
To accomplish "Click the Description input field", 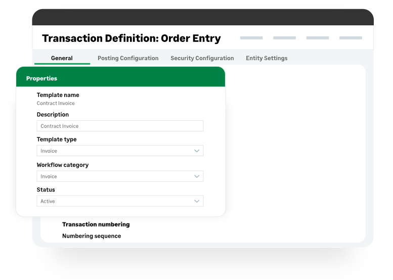I will (120, 126).
